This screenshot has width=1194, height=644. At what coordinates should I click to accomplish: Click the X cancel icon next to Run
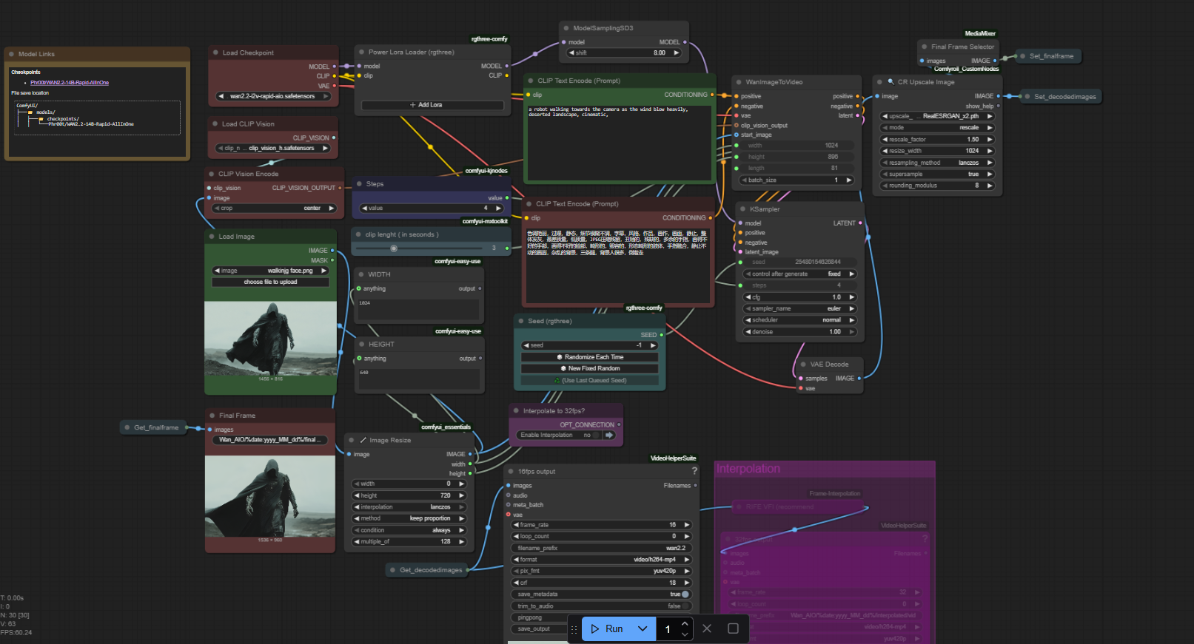pos(707,628)
